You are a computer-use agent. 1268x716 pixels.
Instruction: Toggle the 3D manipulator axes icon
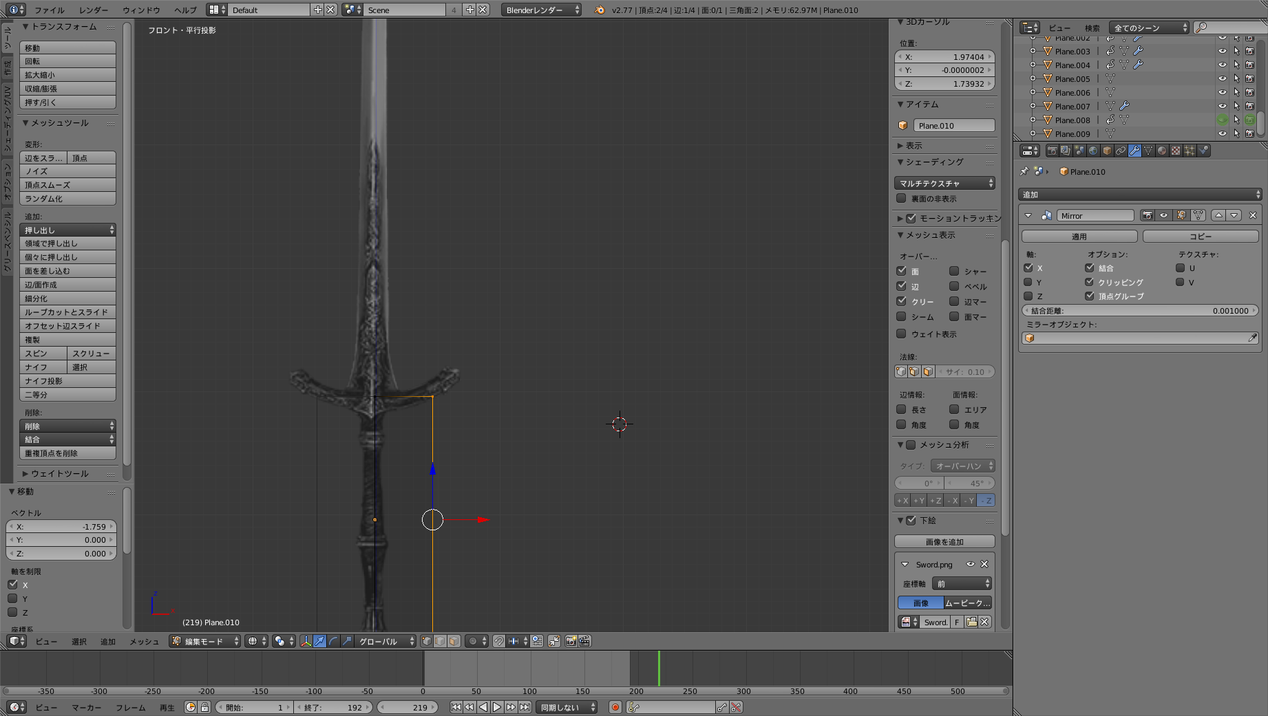306,641
